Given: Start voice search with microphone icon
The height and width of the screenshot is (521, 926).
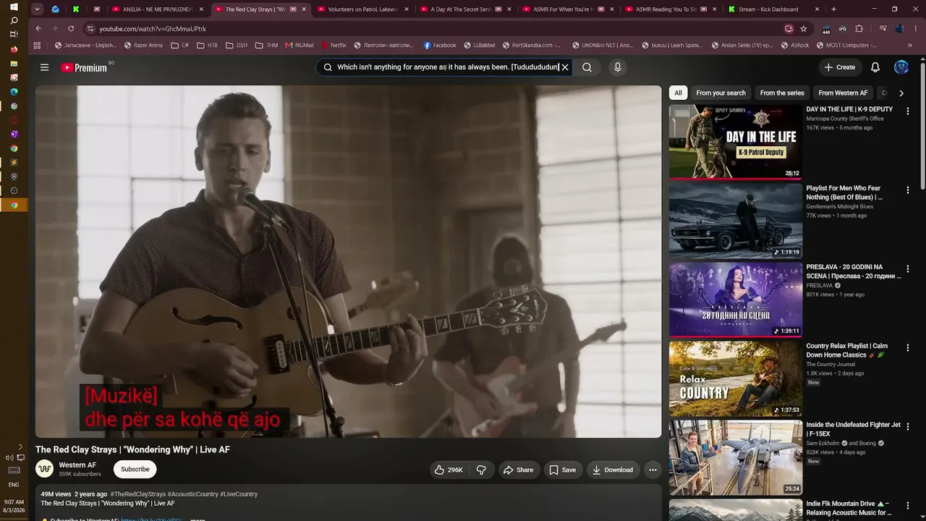Looking at the screenshot, I should (617, 67).
